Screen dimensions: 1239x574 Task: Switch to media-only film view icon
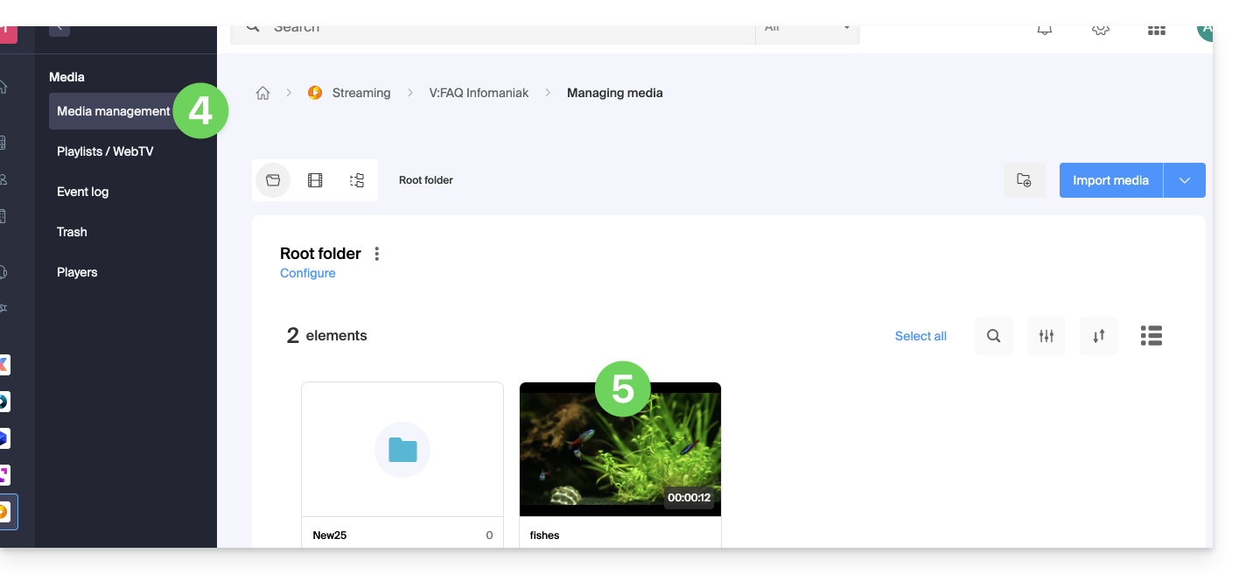pos(315,180)
